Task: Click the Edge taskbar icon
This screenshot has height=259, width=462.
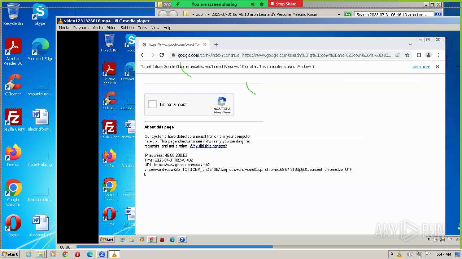Action: coord(90,254)
